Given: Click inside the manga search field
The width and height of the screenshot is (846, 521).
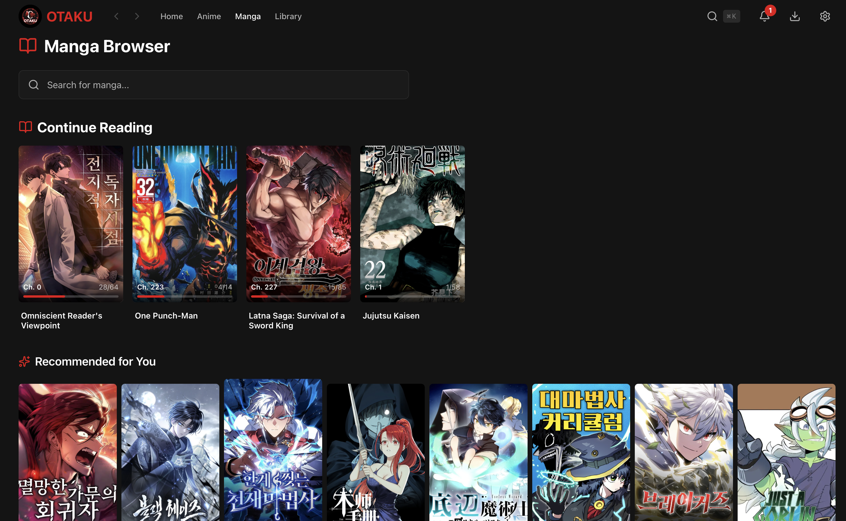Looking at the screenshot, I should (214, 84).
